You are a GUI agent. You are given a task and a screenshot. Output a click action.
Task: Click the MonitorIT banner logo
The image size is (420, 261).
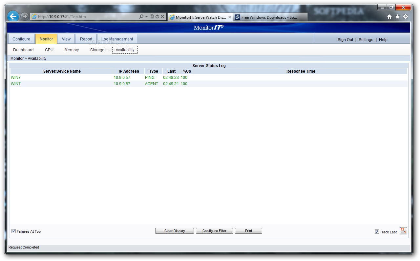click(x=209, y=27)
